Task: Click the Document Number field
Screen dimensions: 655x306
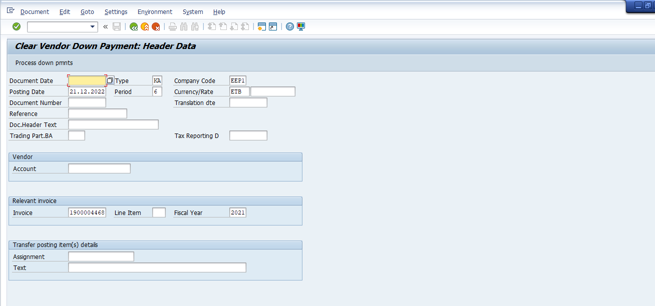Action: pyautogui.click(x=87, y=102)
